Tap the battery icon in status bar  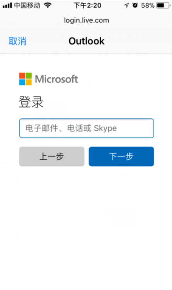tap(163, 5)
